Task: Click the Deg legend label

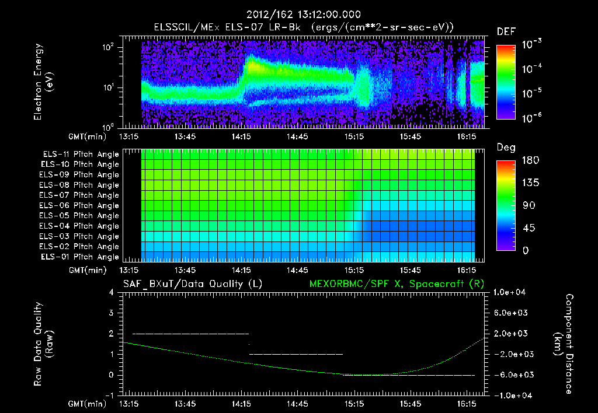Action: pos(506,148)
